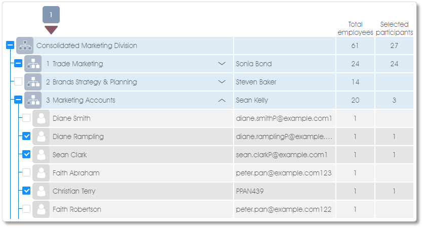Click Brands Strategy total employees value 14
Viewport: 422px width, 228px height.
(355, 82)
